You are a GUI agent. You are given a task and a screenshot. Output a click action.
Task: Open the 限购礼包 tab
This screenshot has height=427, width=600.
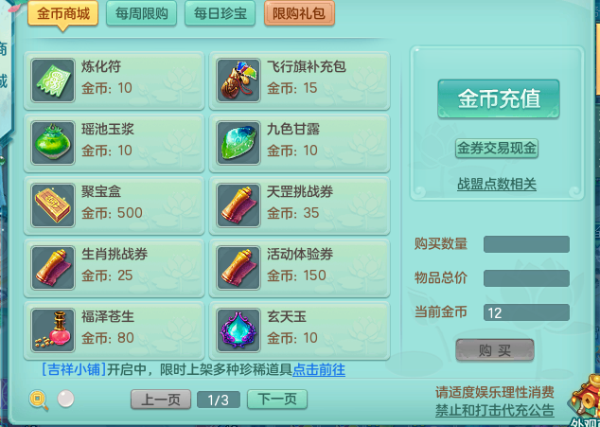click(299, 14)
